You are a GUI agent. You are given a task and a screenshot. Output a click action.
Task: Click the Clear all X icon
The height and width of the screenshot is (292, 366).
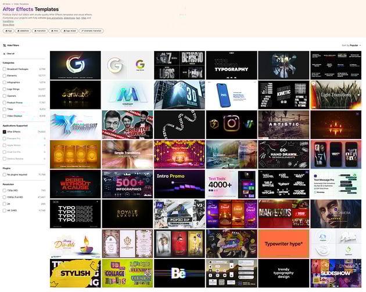(4, 54)
